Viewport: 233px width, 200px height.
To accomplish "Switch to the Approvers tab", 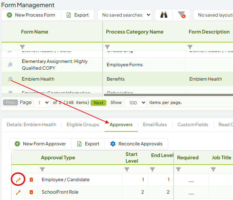I will click(x=121, y=125).
